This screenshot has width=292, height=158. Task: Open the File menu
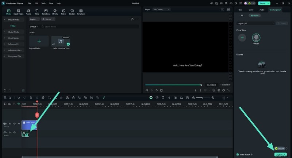click(x=30, y=3)
